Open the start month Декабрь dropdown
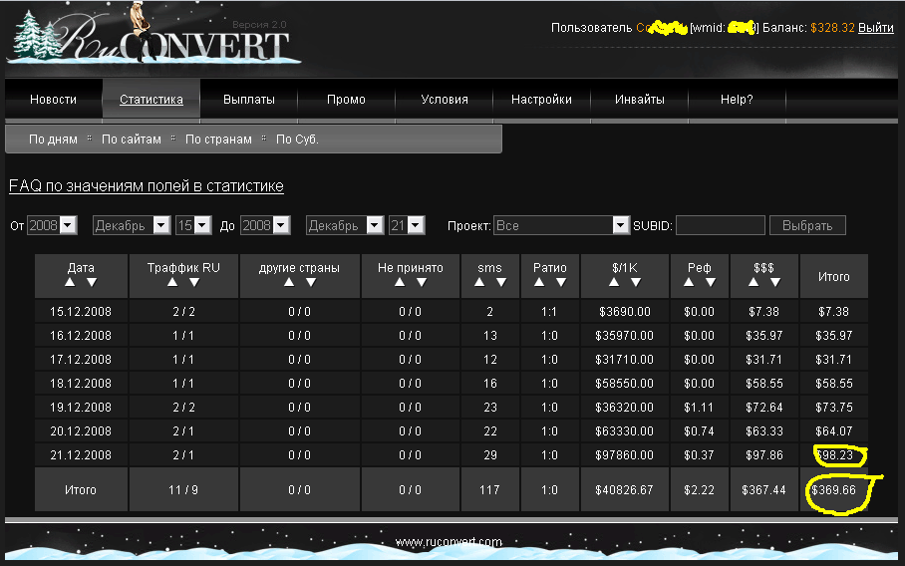This screenshot has height=566, width=905. (x=160, y=226)
